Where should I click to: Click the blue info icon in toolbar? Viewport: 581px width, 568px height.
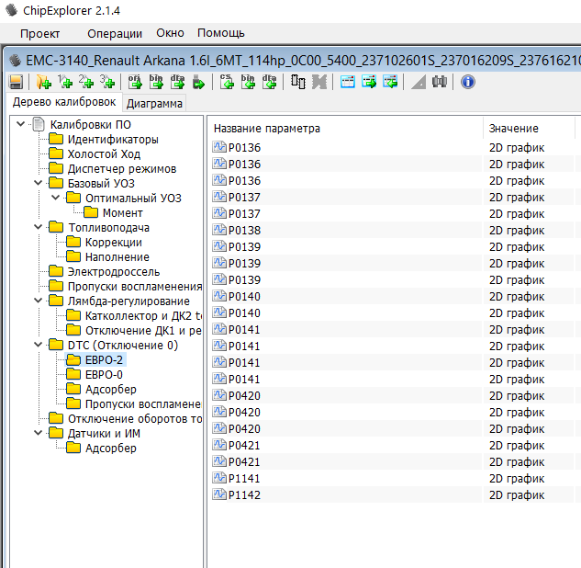click(467, 82)
